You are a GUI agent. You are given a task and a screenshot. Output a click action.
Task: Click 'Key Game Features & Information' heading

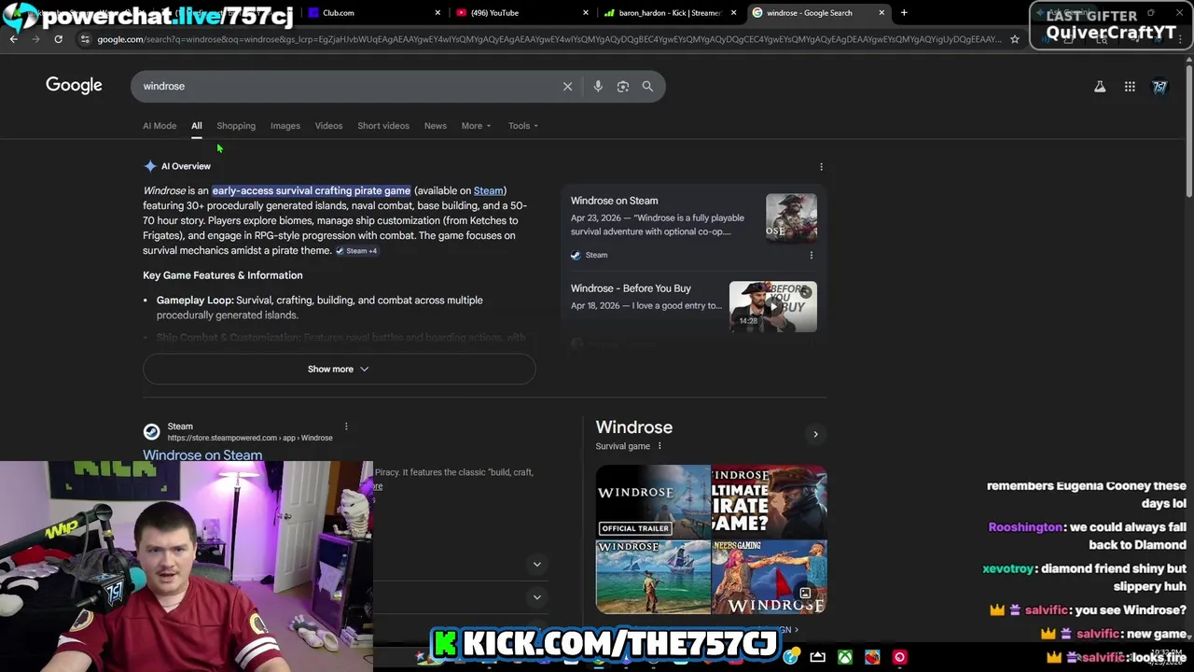click(x=223, y=275)
